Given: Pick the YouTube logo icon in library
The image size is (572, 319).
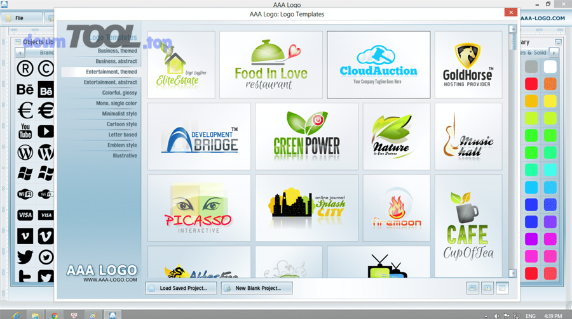Looking at the screenshot, I should click(25, 131).
